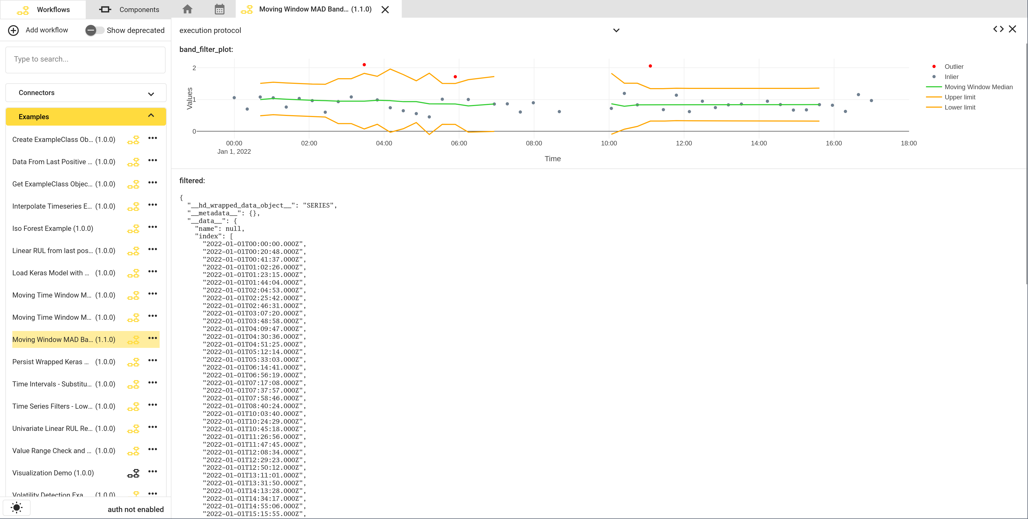Click the 'filtered:' output label
The width and height of the screenshot is (1028, 519).
(x=192, y=181)
